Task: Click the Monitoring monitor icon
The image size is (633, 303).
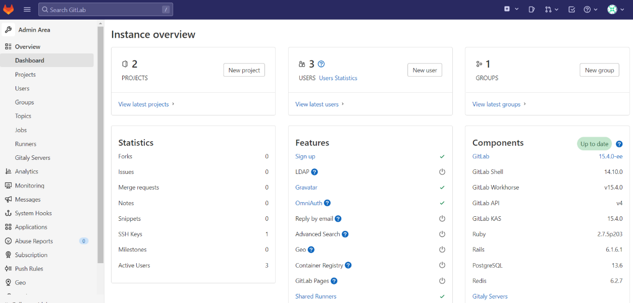Action: click(8, 186)
